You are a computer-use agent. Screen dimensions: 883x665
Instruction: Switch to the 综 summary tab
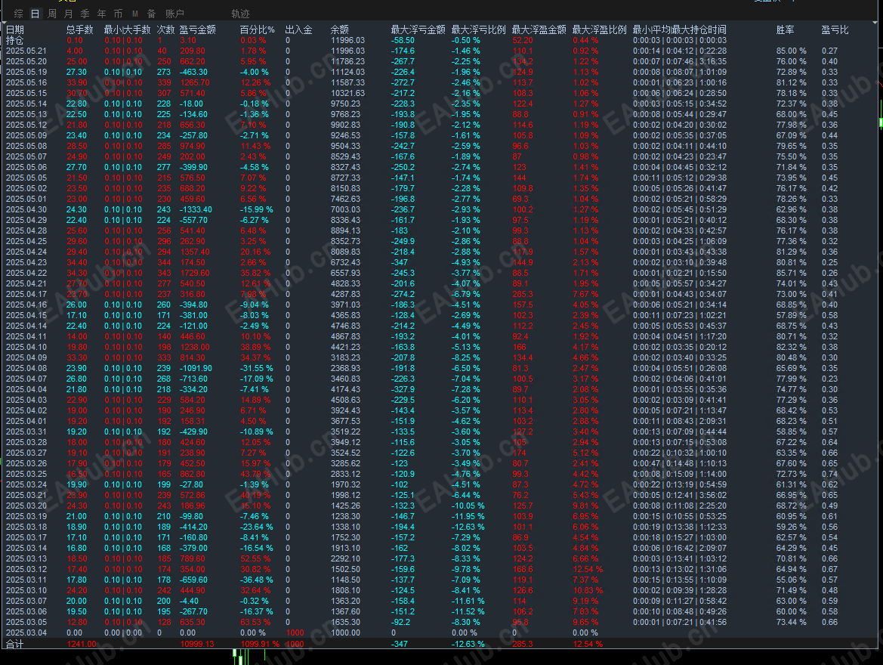(19, 14)
